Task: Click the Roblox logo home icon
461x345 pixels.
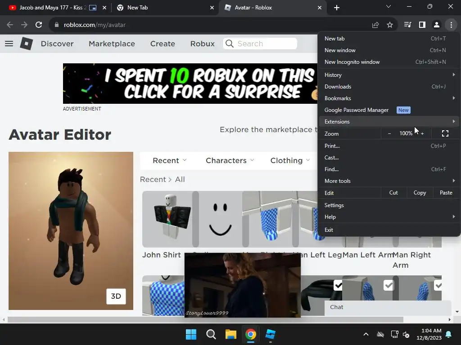Action: 27,44
